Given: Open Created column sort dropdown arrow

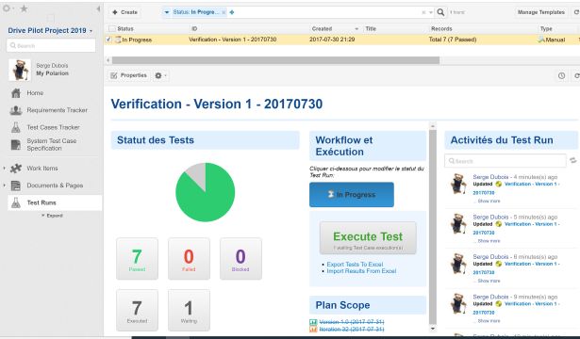Looking at the screenshot, I should (356, 29).
